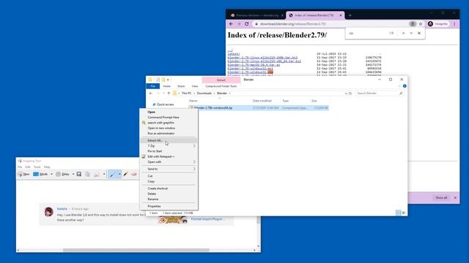Reload the browser page
The height and width of the screenshot is (263, 469).
pyautogui.click(x=247, y=24)
